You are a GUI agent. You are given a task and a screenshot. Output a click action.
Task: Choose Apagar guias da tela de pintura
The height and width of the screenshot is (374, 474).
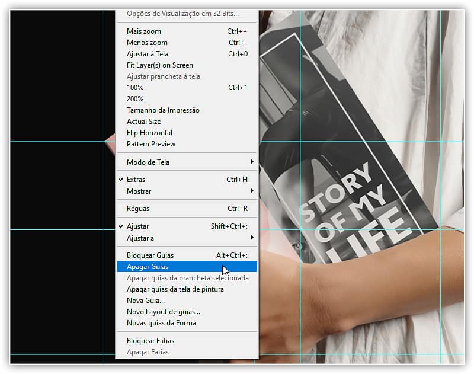[x=187, y=289]
